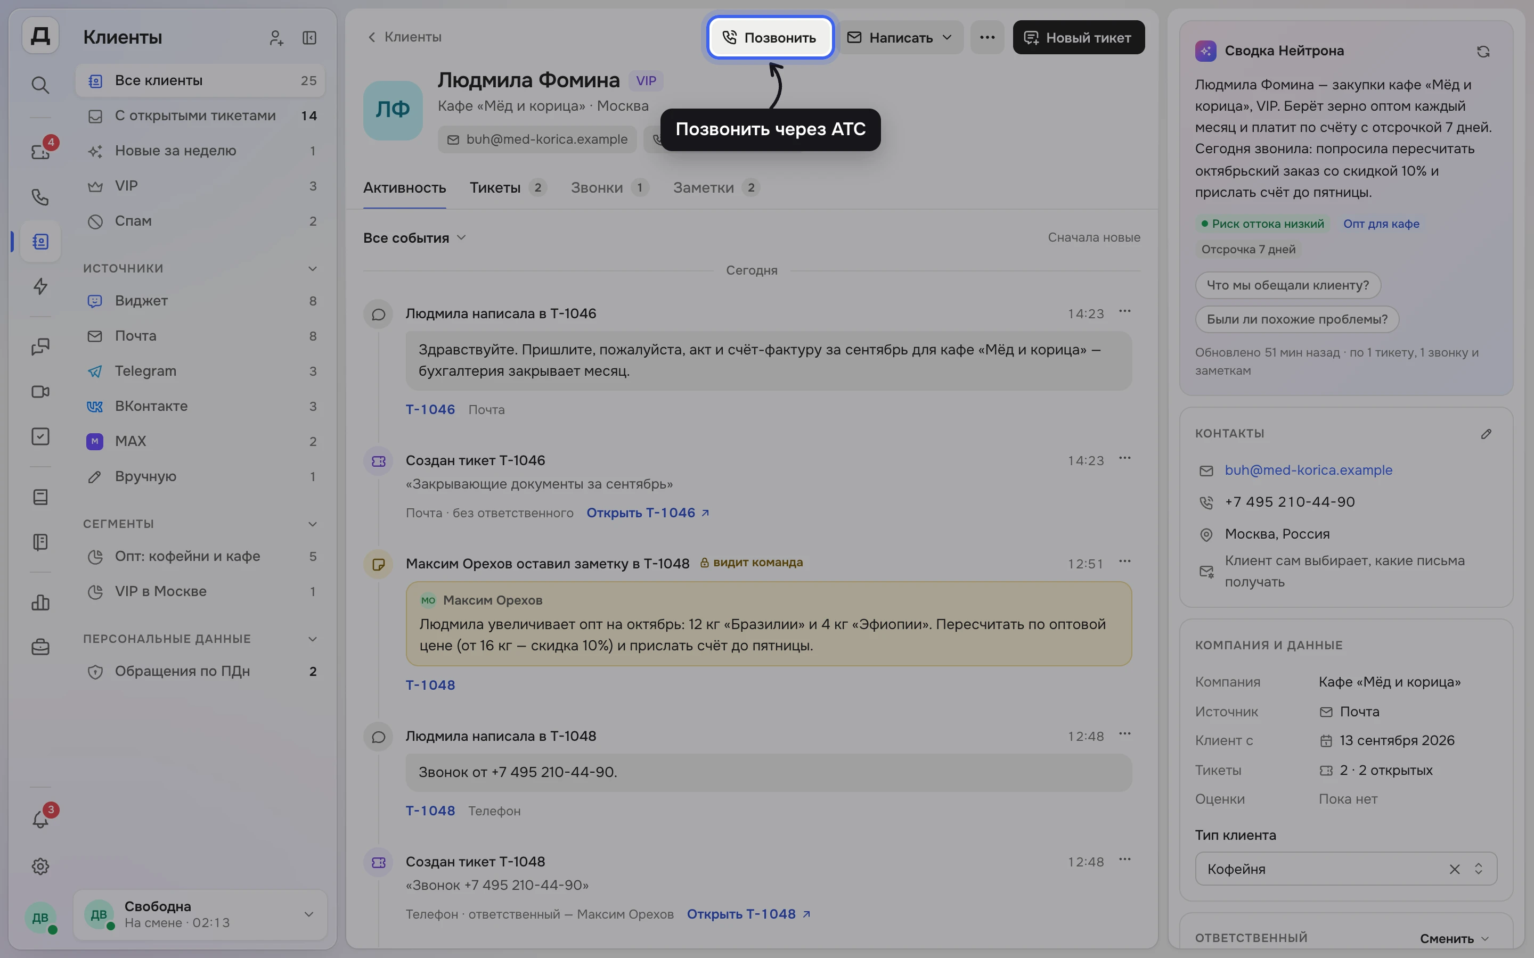
Task: Collapse the СЕГМЕНТЫ section
Action: click(313, 524)
